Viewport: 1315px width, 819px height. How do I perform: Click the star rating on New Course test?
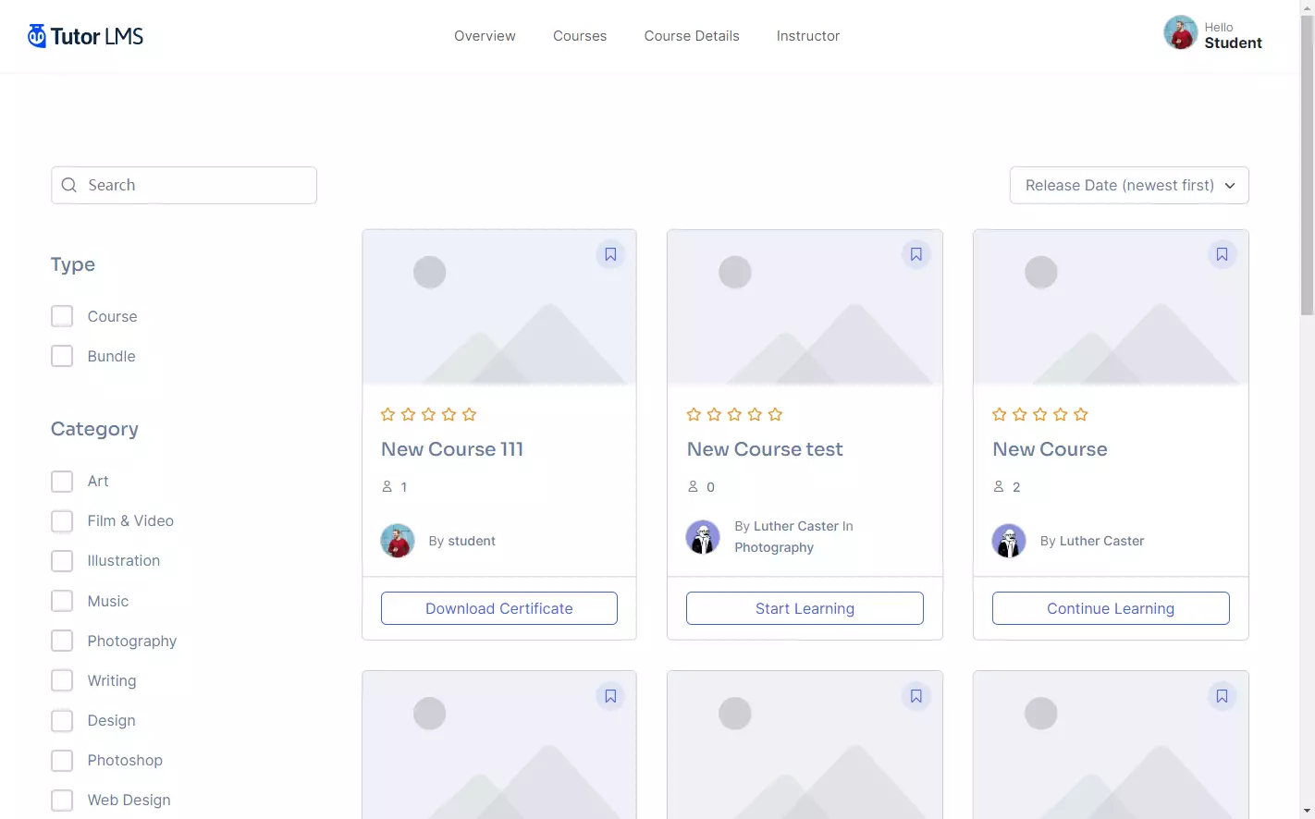tap(734, 414)
